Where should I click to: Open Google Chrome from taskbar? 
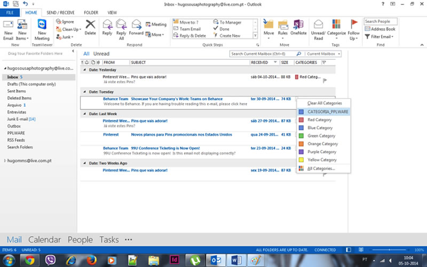(29, 261)
